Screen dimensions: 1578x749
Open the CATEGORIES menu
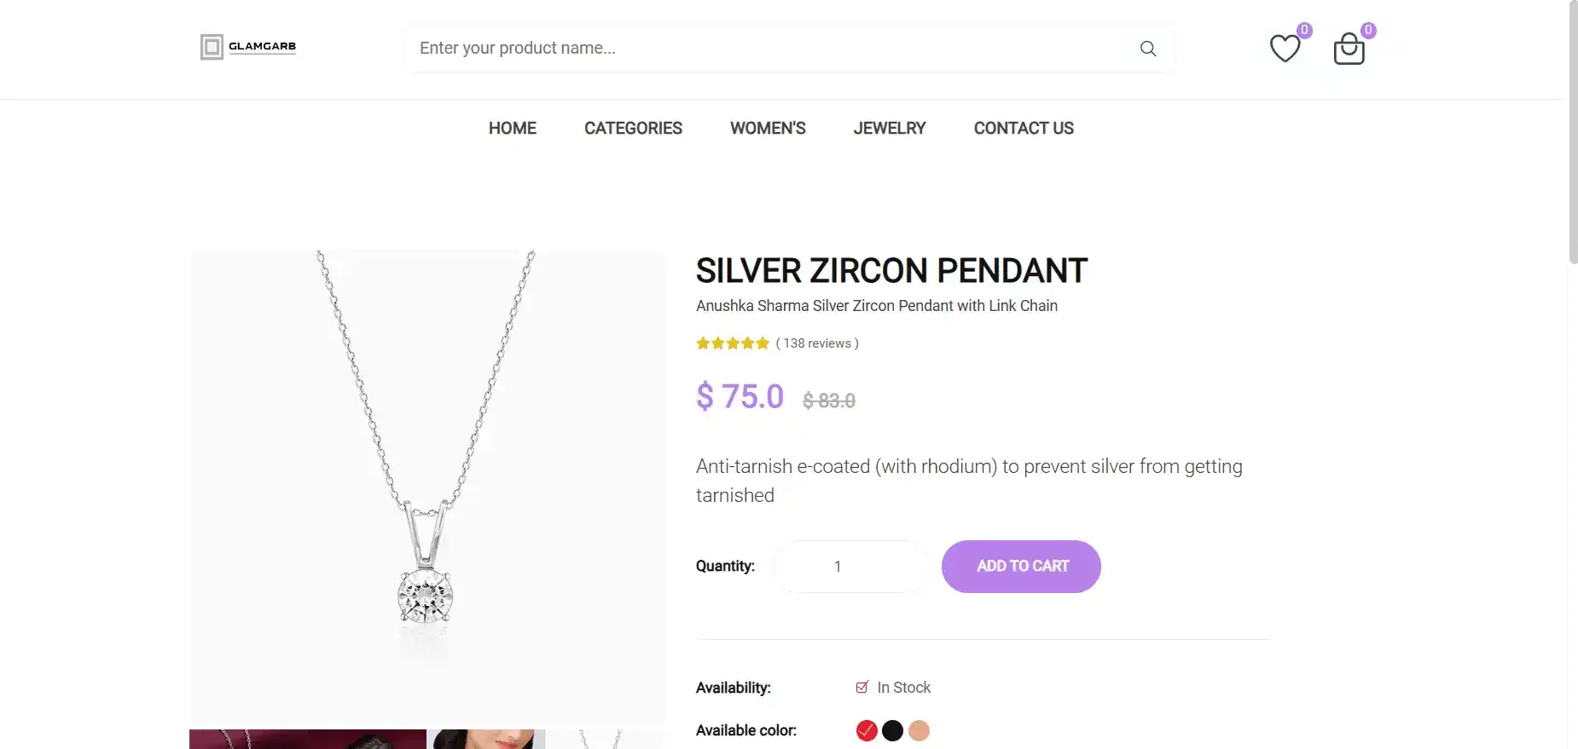tap(633, 128)
